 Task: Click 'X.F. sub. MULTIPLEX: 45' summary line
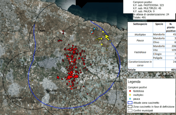coord(147,8)
